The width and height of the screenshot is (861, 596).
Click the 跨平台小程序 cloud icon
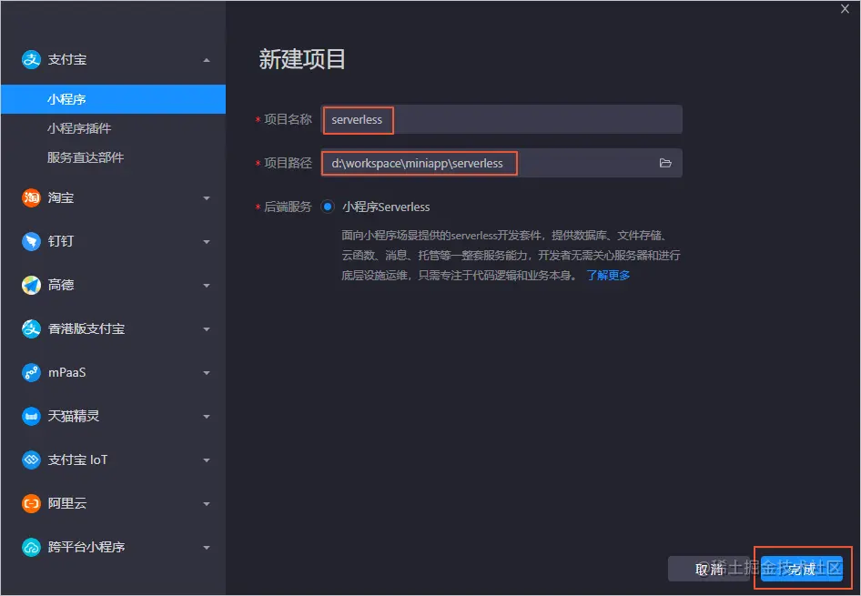(x=31, y=547)
